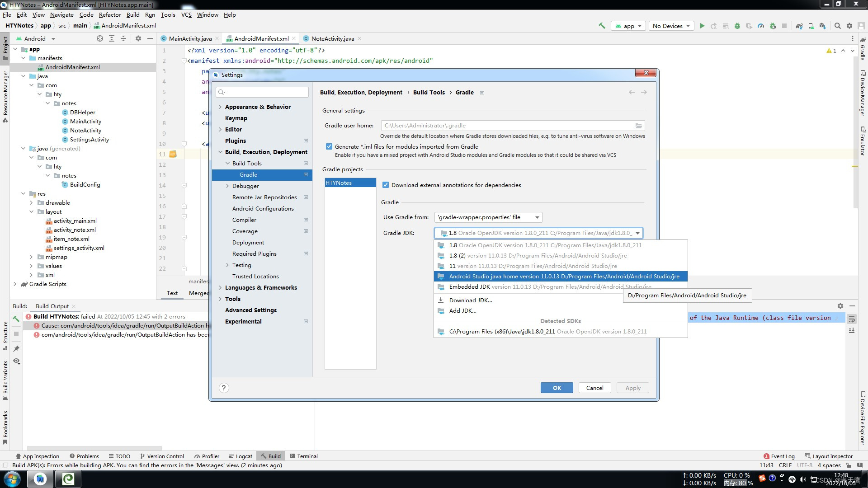
Task: Navigate back arrow in Settings dialog
Action: 632,92
